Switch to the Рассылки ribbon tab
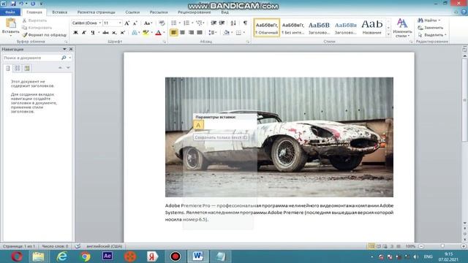 pos(159,12)
